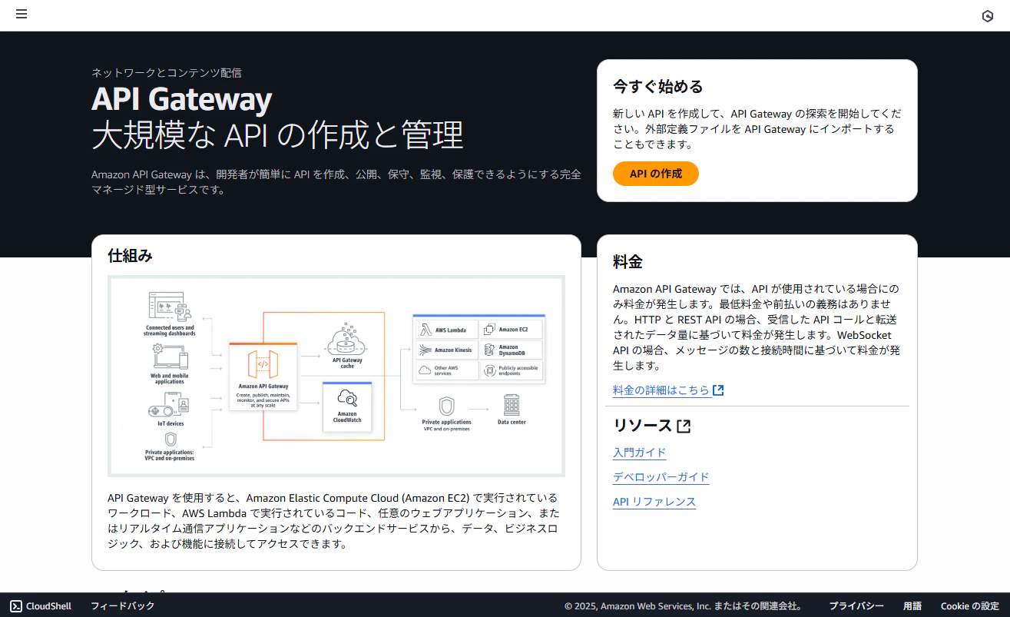1010x617 pixels.
Task: Click the IoT devices icon in the diagram
Action: (169, 404)
